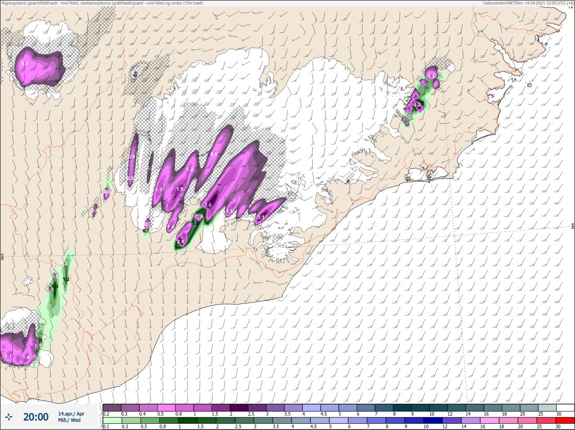575x430 pixels.
Task: Select the dark blue swatch between 10 and 12
Action: click(x=432, y=421)
